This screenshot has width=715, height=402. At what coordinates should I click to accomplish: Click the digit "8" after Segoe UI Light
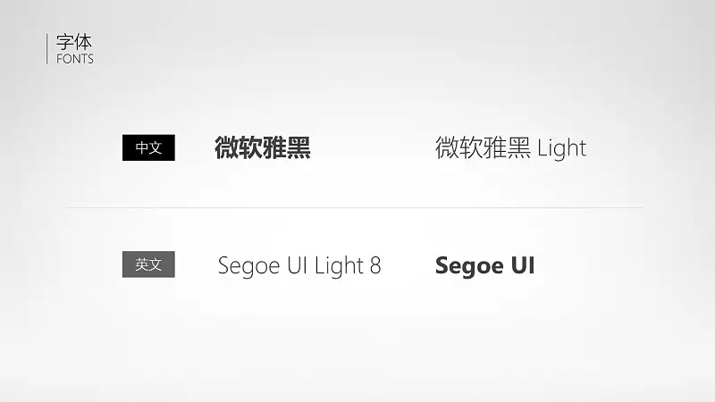point(375,265)
